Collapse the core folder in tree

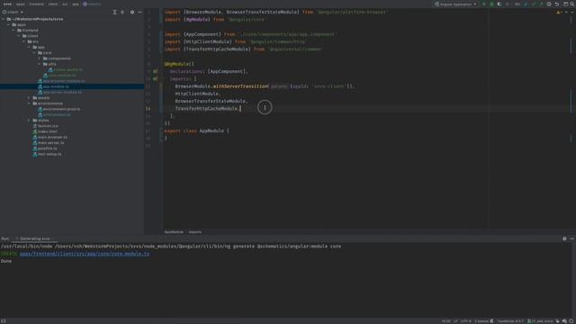click(34, 53)
